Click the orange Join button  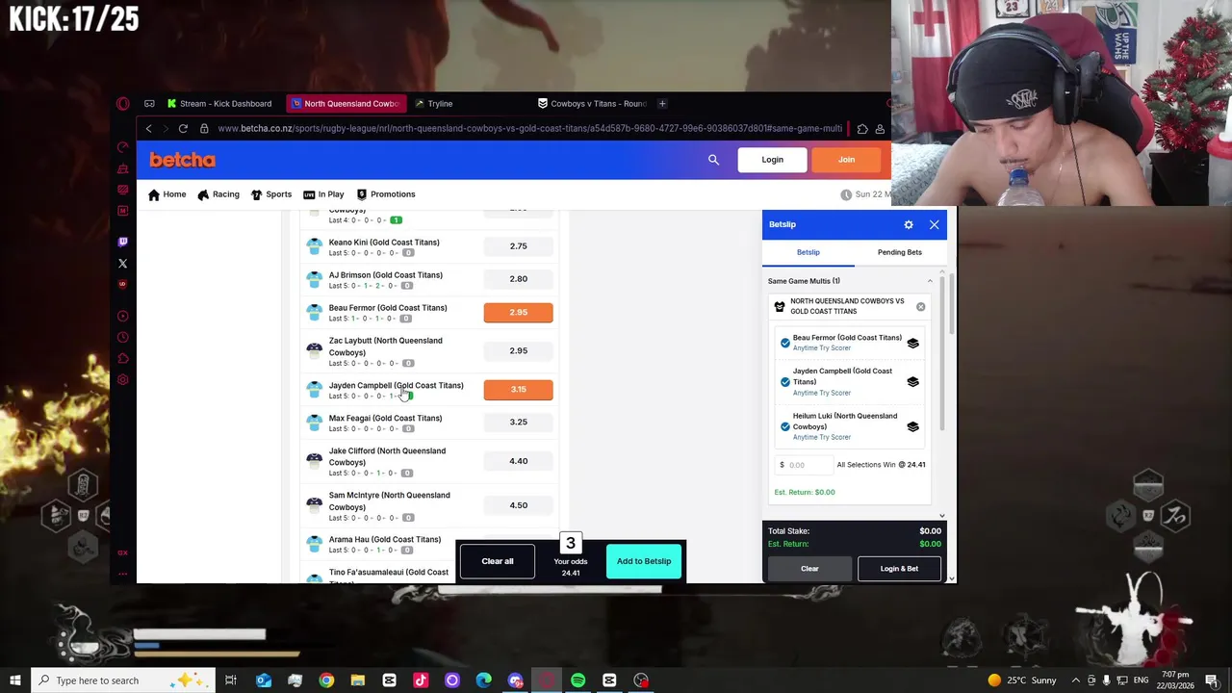pos(846,160)
